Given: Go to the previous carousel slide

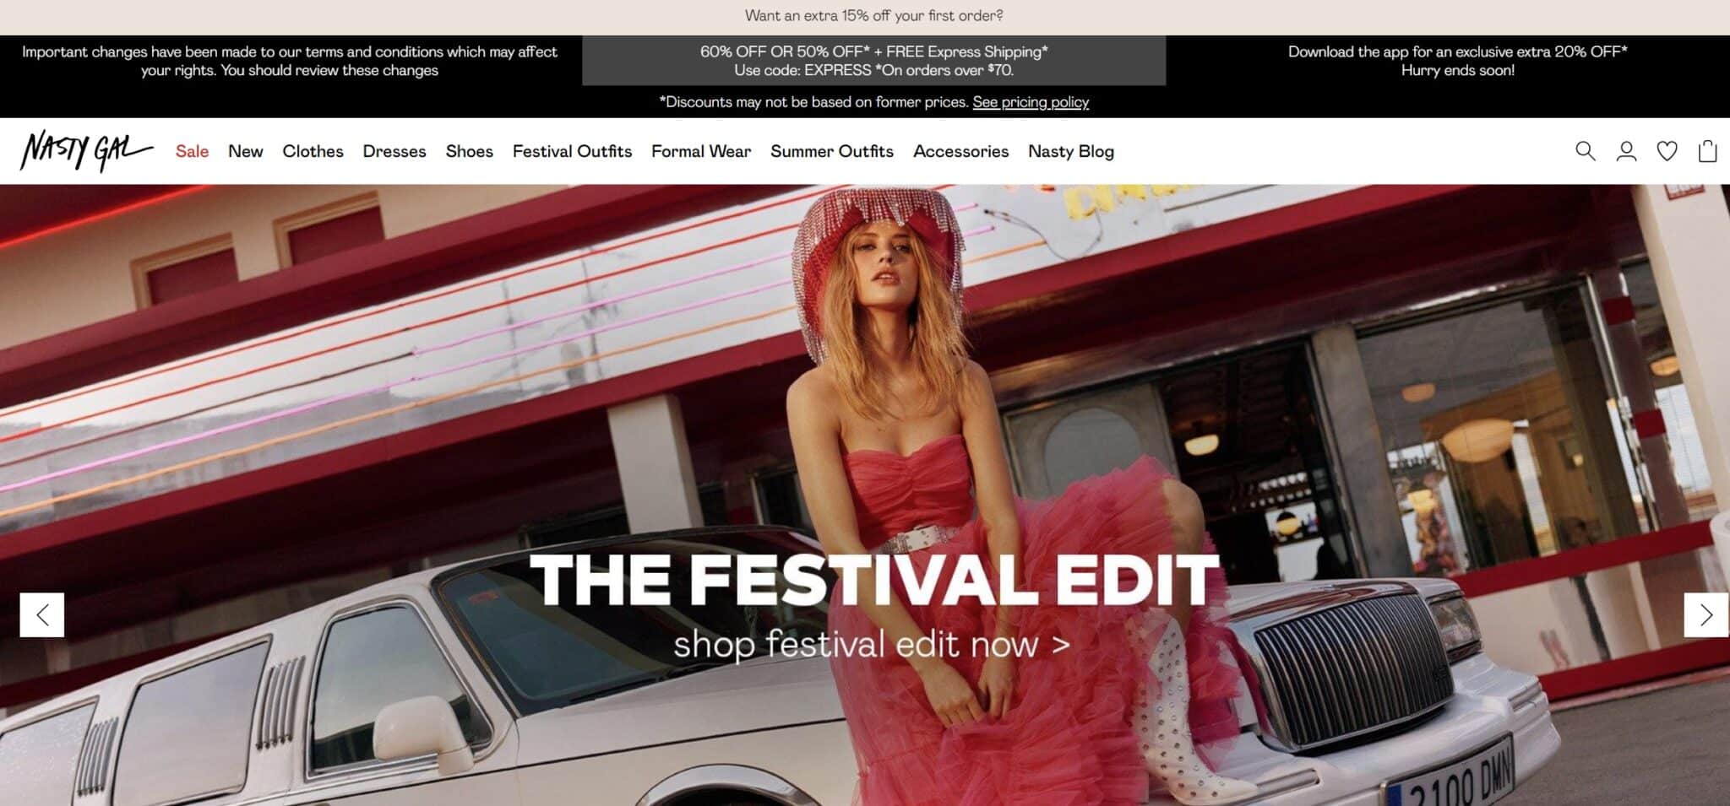Looking at the screenshot, I should click(x=42, y=615).
